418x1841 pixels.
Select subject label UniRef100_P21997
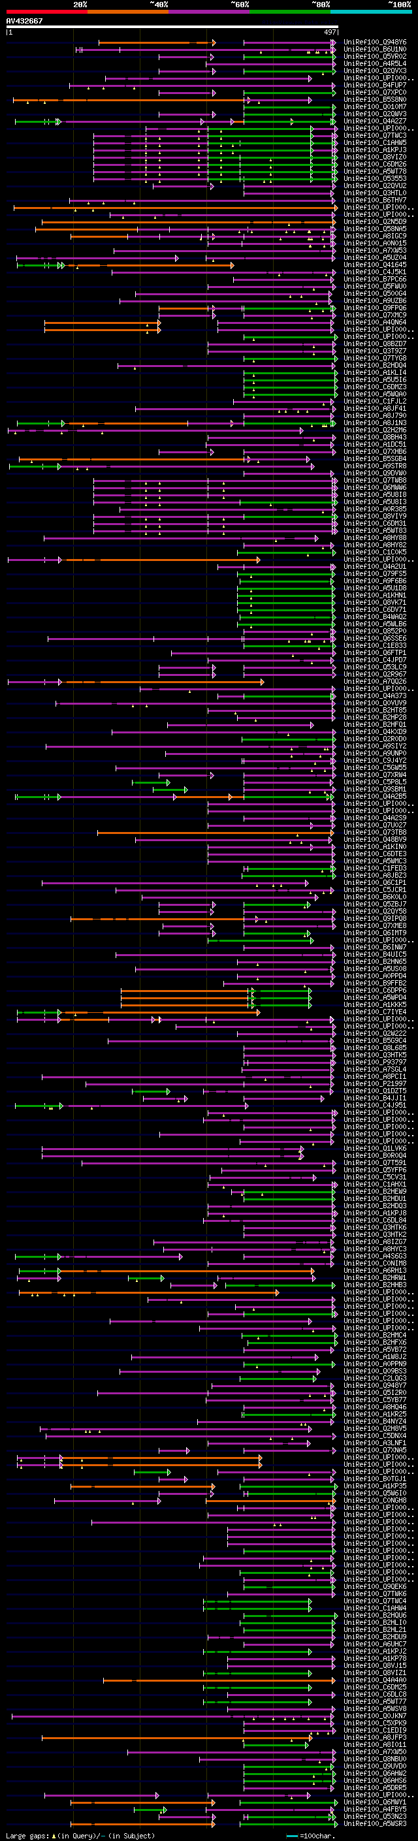(375, 1083)
